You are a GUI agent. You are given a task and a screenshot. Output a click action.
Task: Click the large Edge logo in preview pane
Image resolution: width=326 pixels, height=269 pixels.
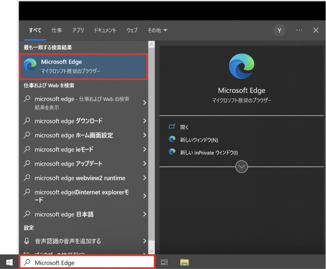241,66
